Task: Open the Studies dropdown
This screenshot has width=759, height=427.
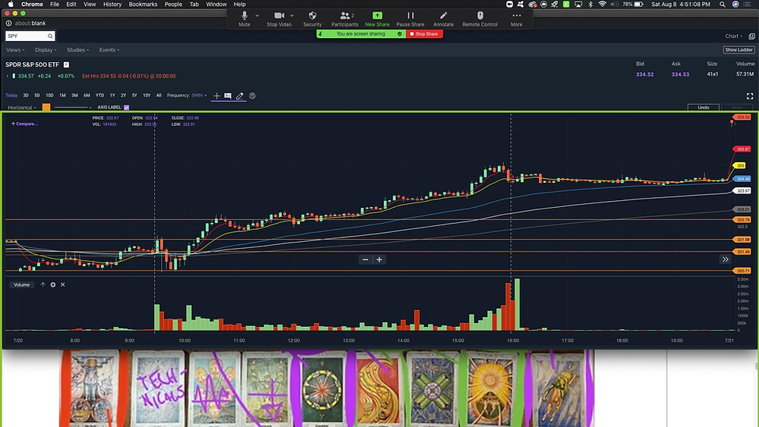Action: pos(77,50)
